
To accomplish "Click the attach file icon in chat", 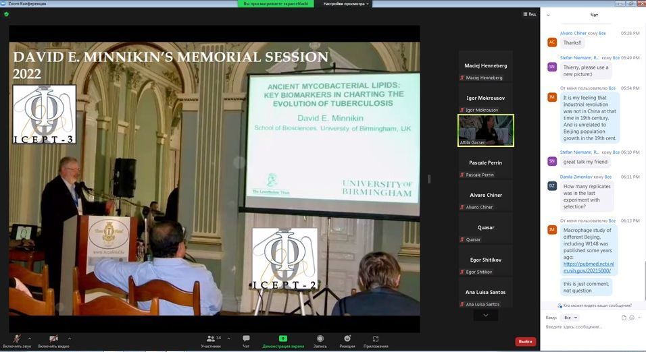I will coord(624,318).
